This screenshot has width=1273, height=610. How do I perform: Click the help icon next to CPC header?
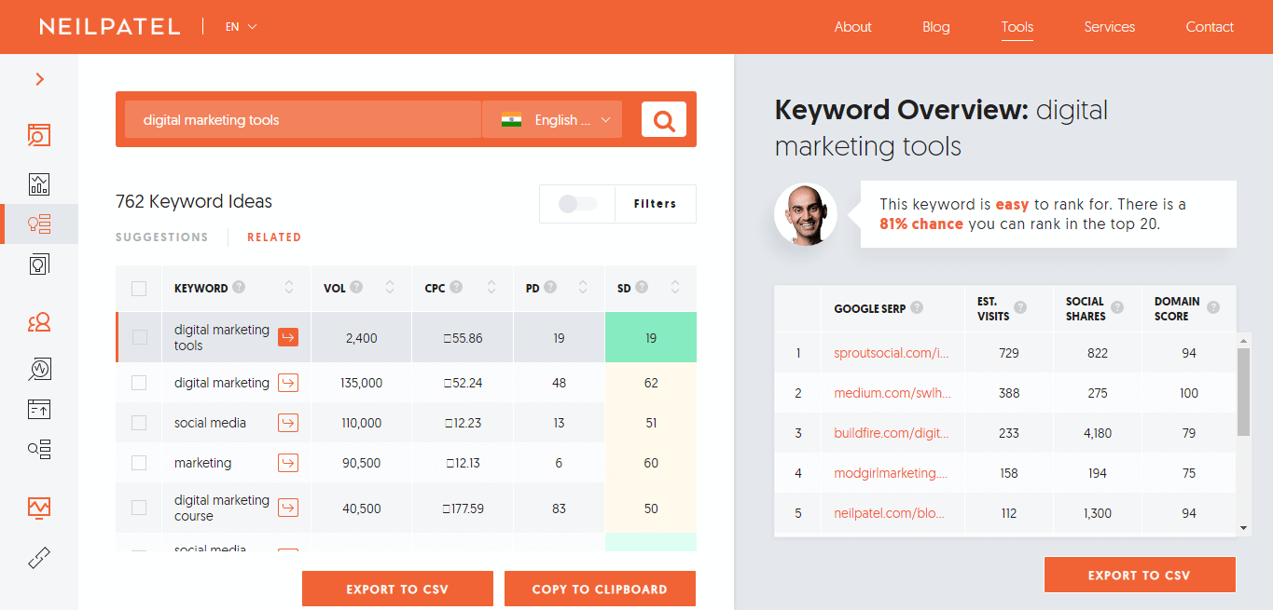(456, 288)
